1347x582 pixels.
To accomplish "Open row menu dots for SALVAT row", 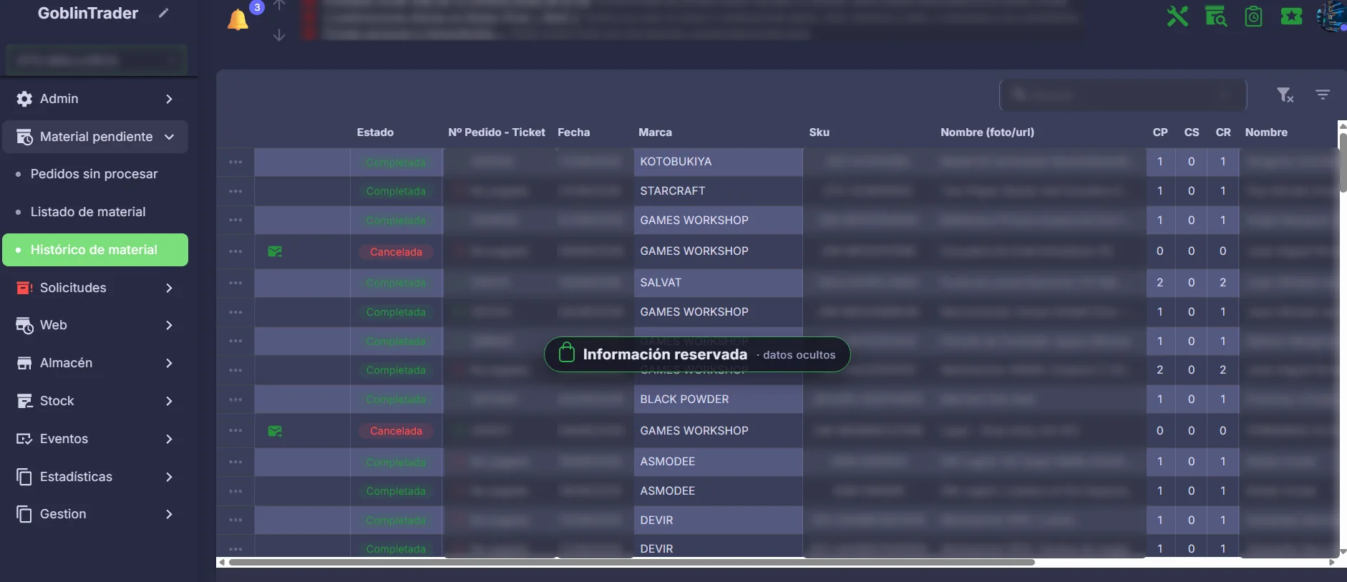I will [235, 283].
